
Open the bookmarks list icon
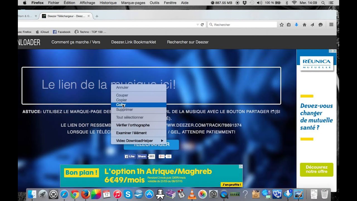pos(289,25)
